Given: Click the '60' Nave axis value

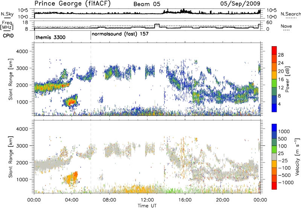Looking at the screenshot, I should [x=269, y=23].
